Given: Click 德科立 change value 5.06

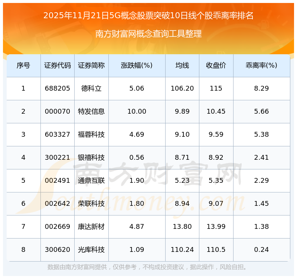Looking at the screenshot, I should pos(137,88).
